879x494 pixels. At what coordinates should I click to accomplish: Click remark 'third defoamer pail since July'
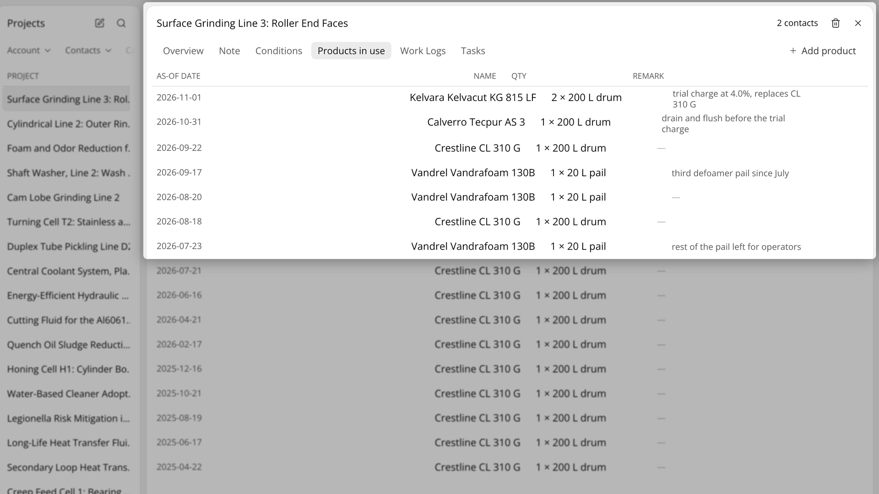tap(730, 173)
